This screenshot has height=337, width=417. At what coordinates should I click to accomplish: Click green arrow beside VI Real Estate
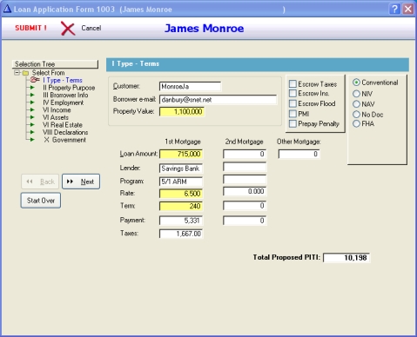point(32,125)
